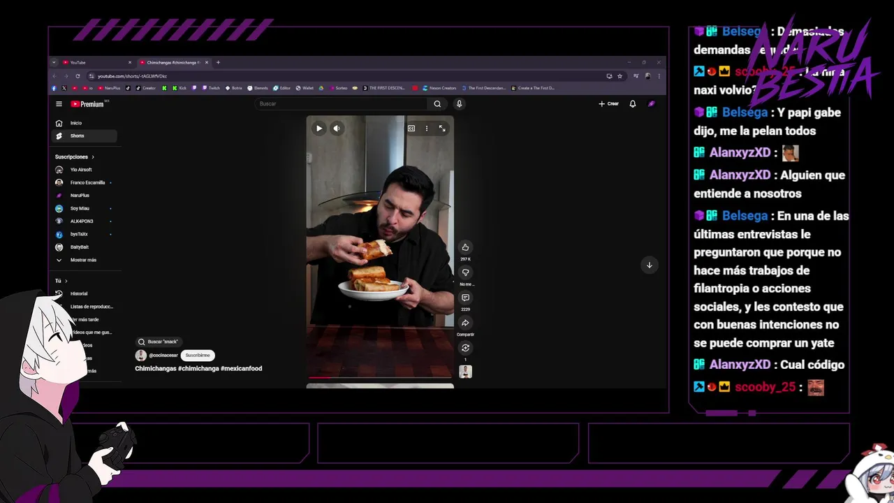The height and width of the screenshot is (503, 894).
Task: Open the browser three-dot menu
Action: (659, 76)
